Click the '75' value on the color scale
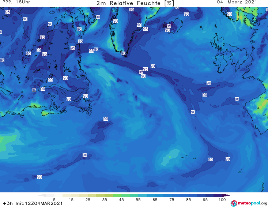This screenshot has width=268, height=207. (171, 200)
